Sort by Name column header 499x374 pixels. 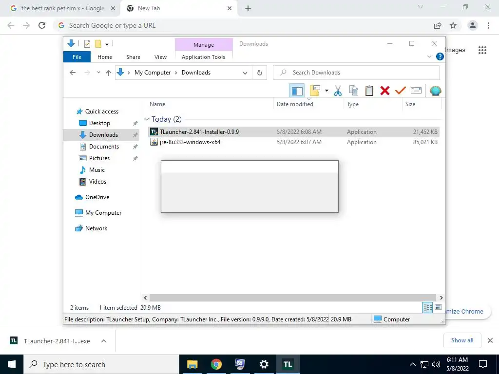pos(157,104)
